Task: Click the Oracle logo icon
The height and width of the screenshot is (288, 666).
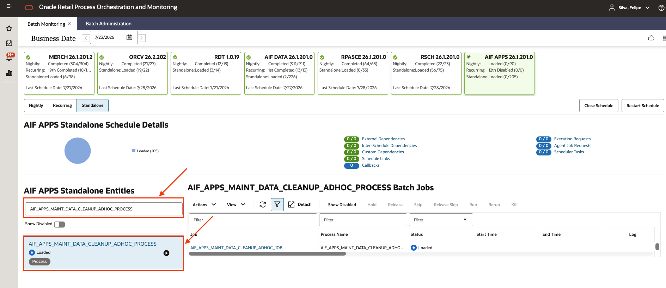Action: click(29, 7)
